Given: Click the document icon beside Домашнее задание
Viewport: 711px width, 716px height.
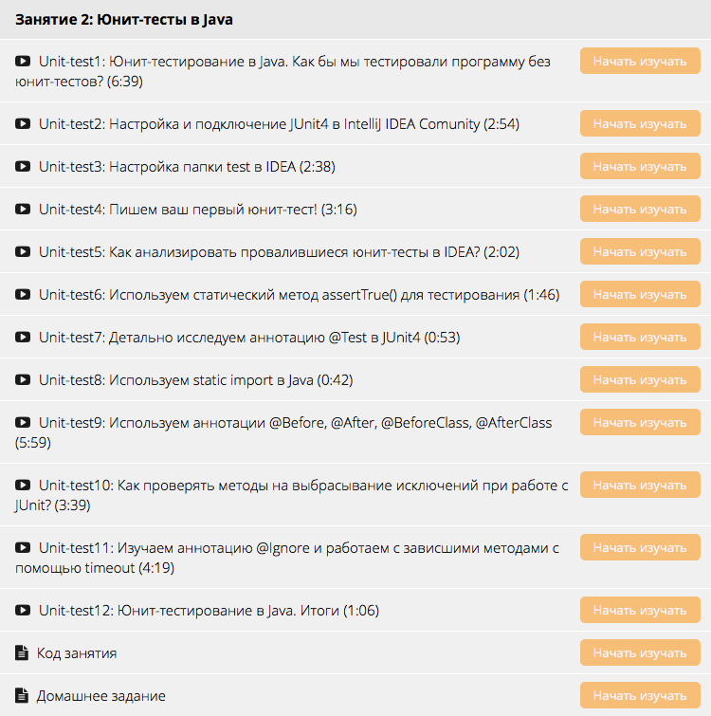Looking at the screenshot, I should [22, 696].
